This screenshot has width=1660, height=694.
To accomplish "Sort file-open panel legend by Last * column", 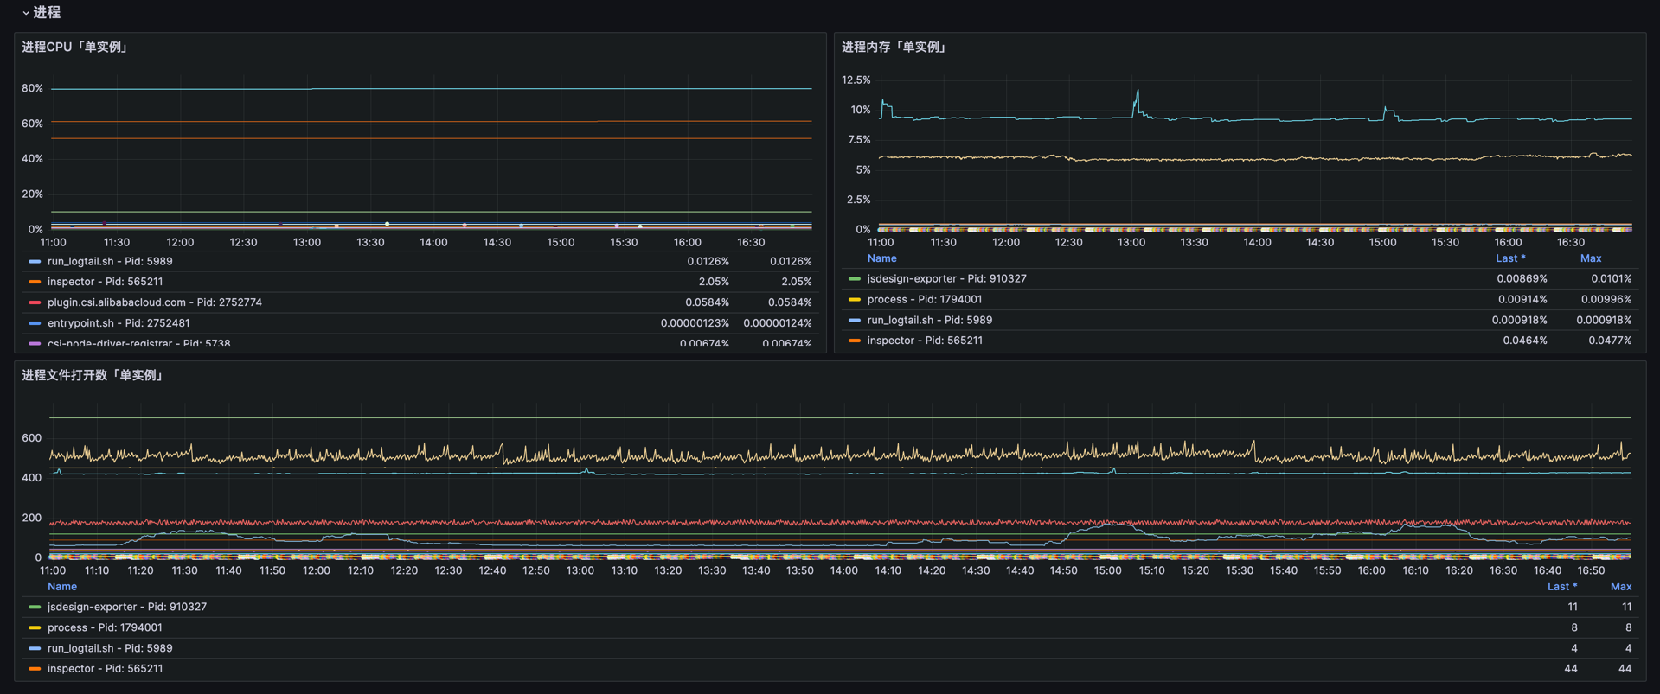I will [1562, 587].
